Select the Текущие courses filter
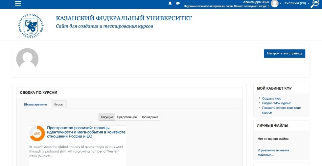 click(107, 117)
